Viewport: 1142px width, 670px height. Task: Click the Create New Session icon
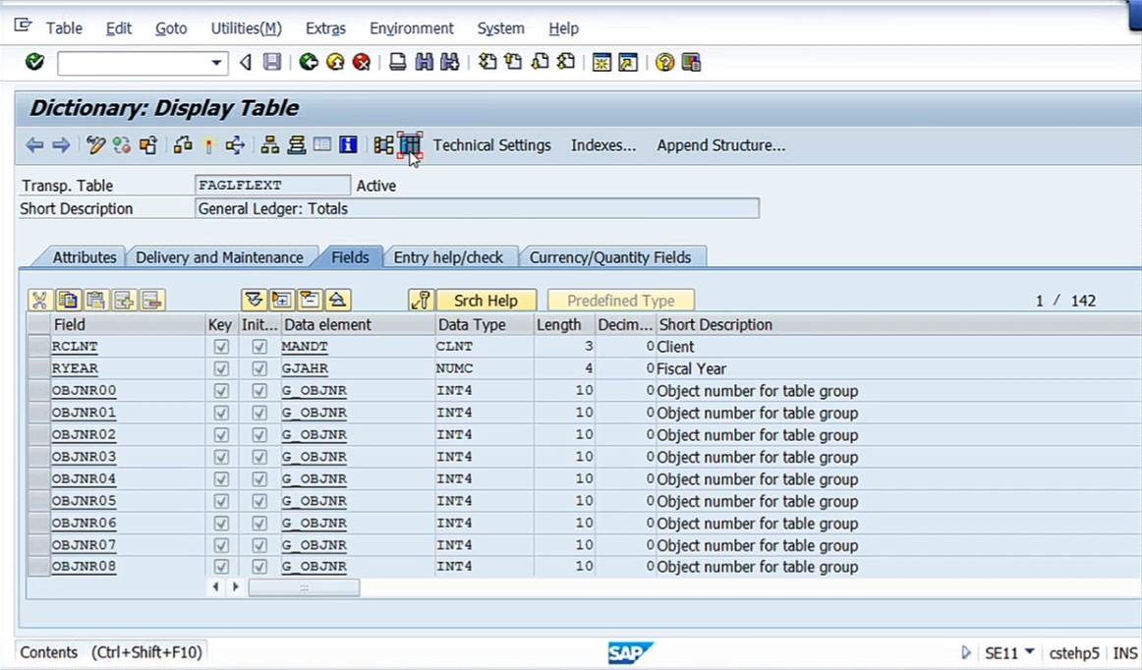click(601, 63)
